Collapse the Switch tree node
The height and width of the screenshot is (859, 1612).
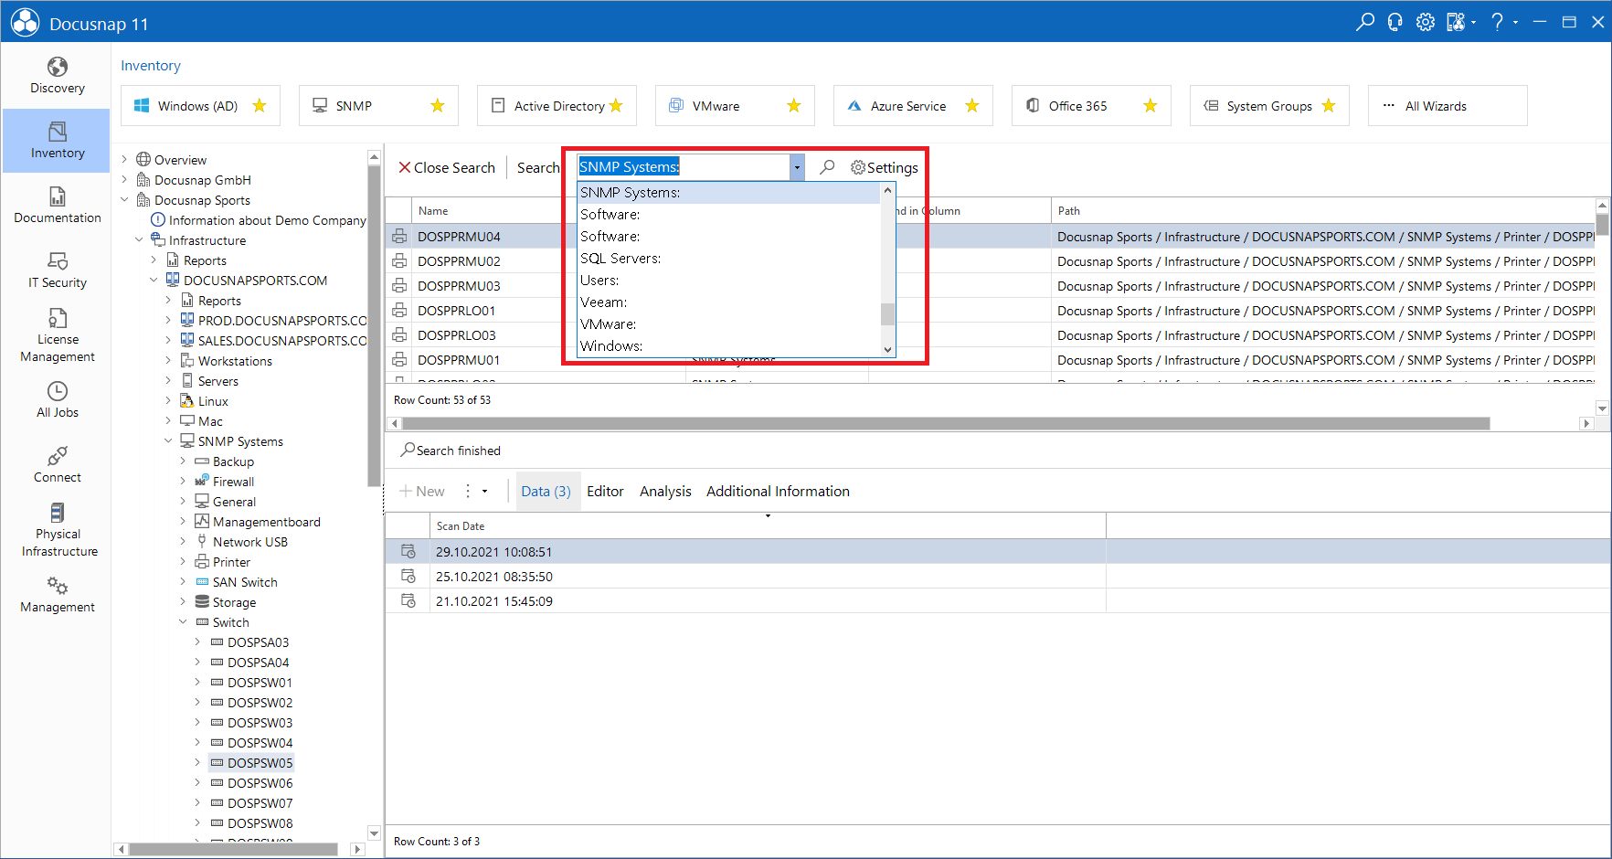[183, 622]
